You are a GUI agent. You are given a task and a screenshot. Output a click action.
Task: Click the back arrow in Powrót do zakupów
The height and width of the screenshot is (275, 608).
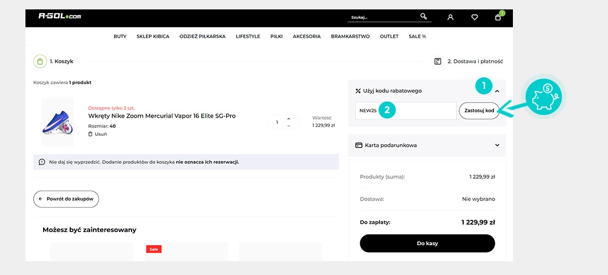click(x=40, y=199)
